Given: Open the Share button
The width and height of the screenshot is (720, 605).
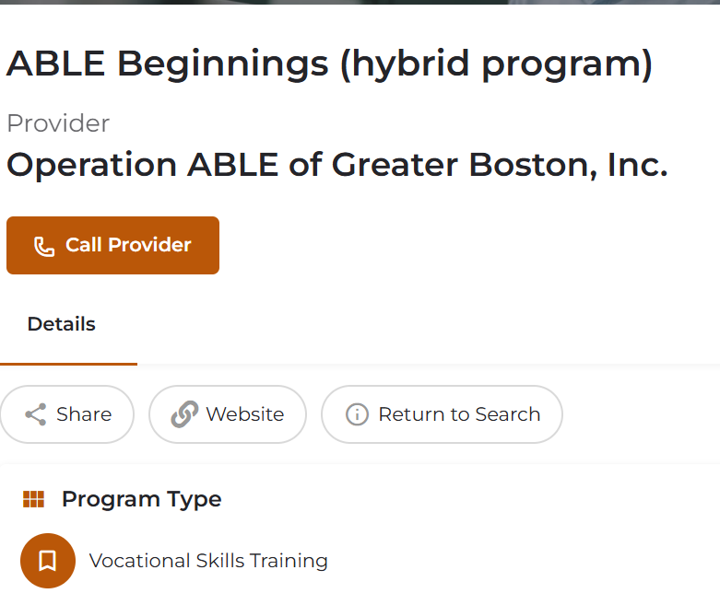Looking at the screenshot, I should tap(67, 414).
